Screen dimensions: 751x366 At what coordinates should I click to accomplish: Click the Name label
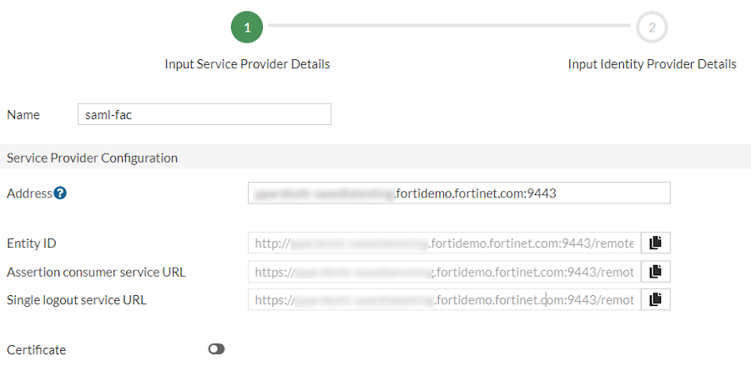pyautogui.click(x=23, y=115)
